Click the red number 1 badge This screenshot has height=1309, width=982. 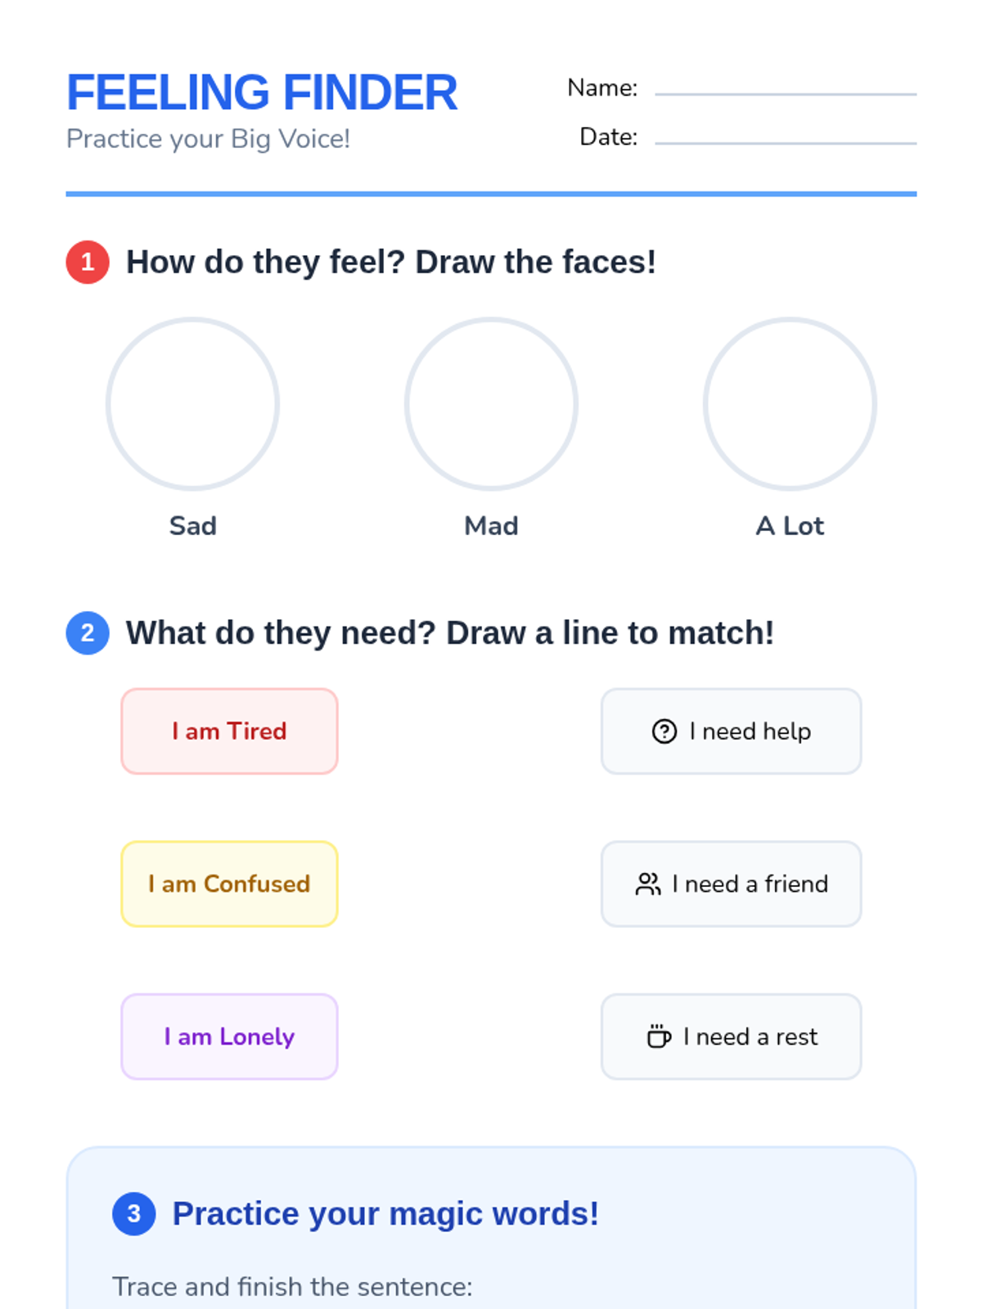(88, 263)
